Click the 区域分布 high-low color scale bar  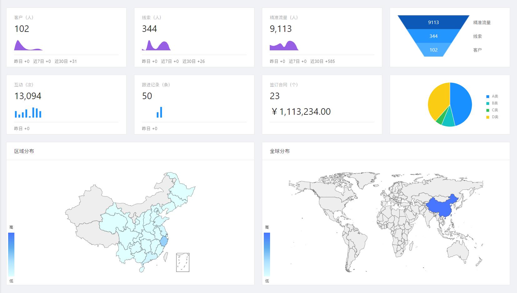(11, 254)
